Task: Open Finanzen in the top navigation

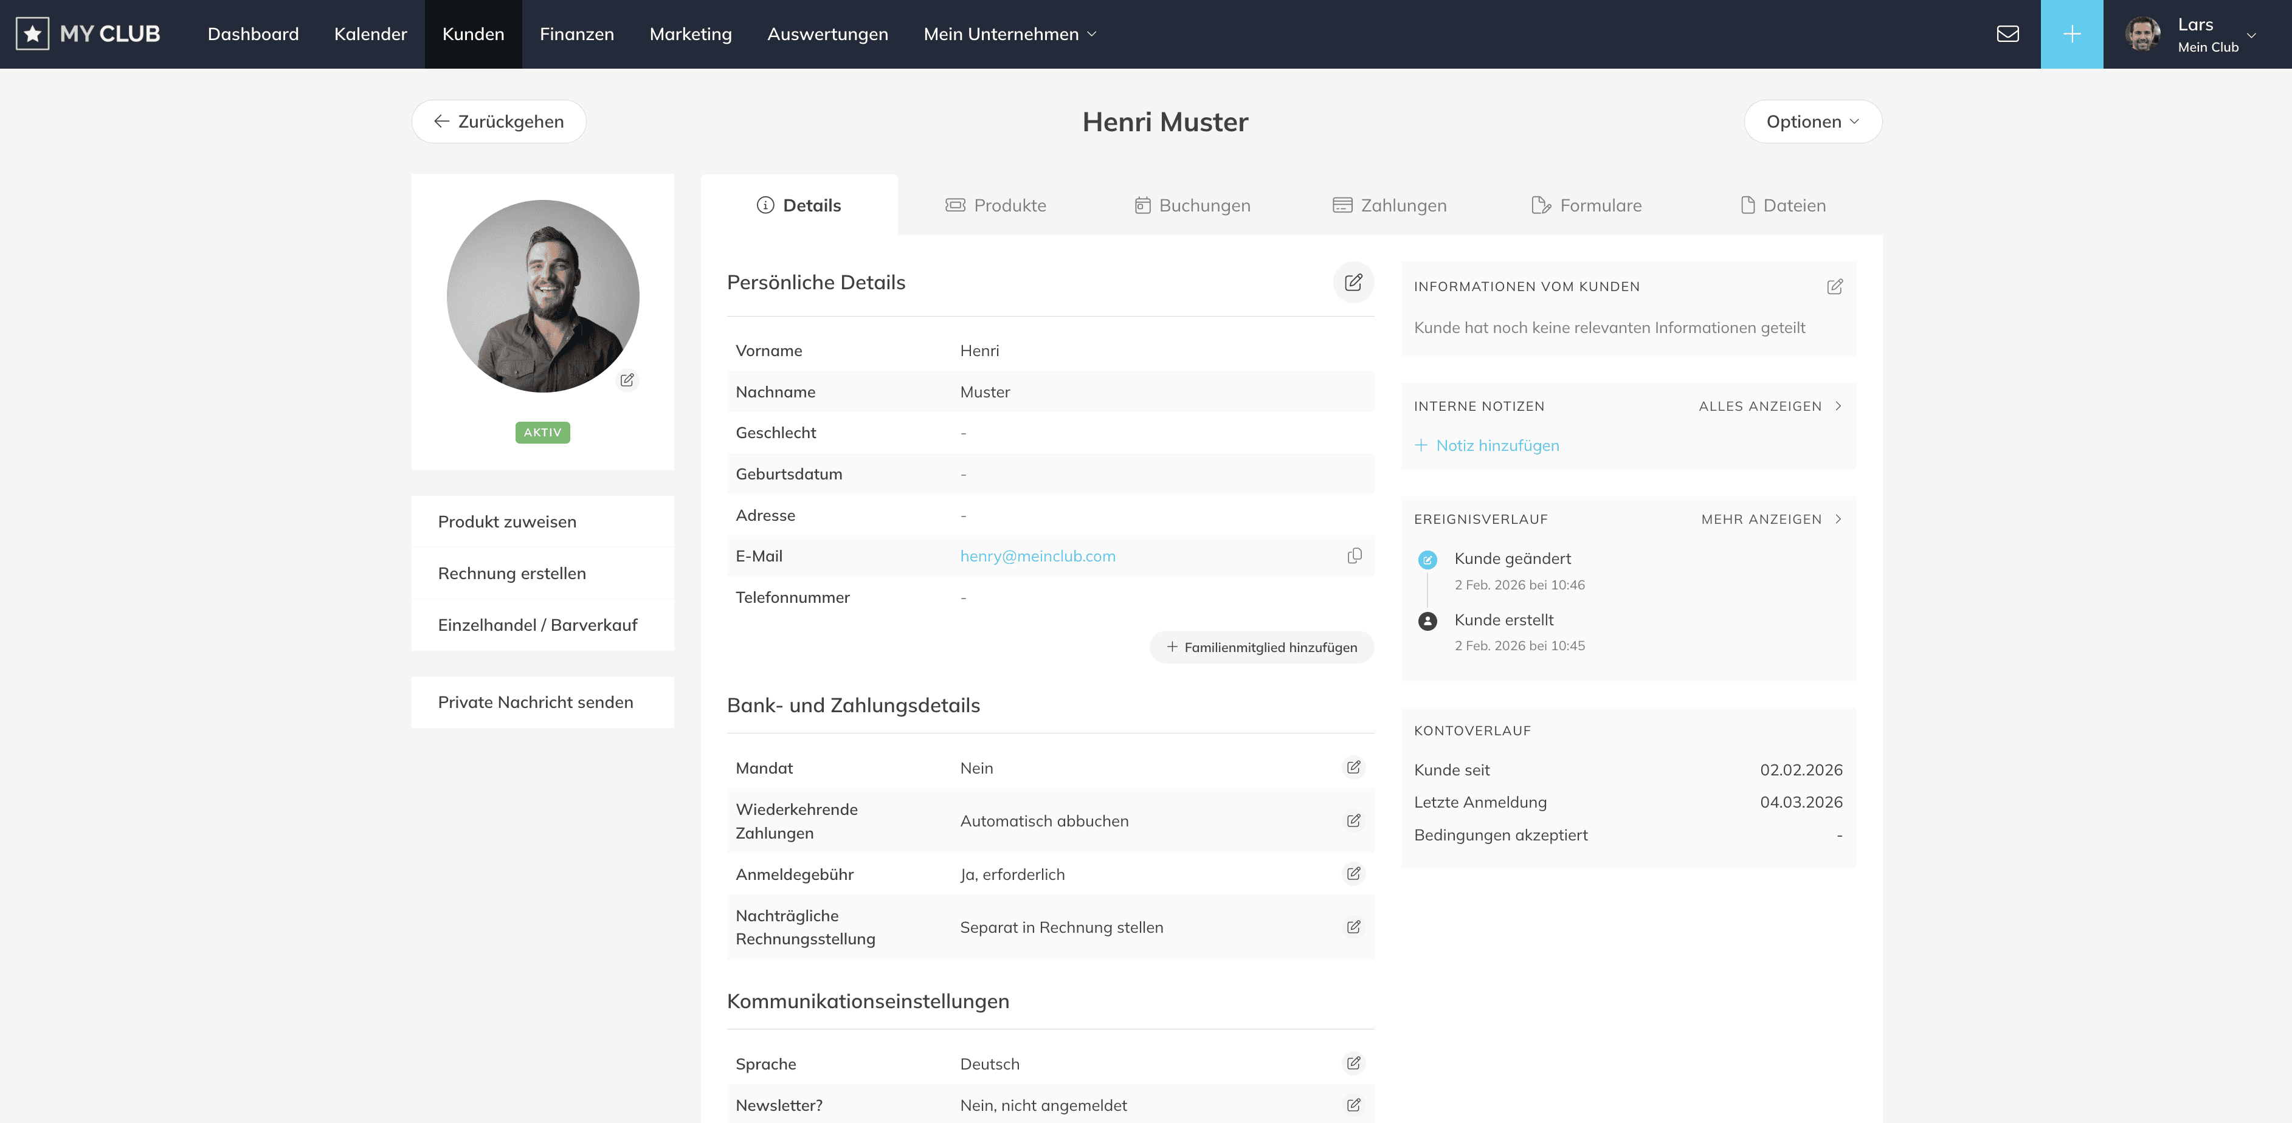Action: 576,34
